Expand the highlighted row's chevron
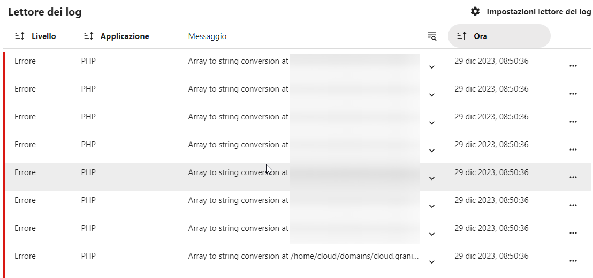Screen dimensions: 593x278 [432, 178]
